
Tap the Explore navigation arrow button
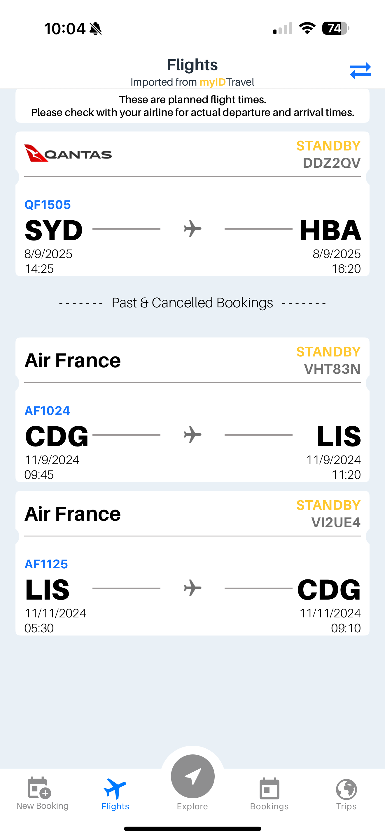click(192, 777)
